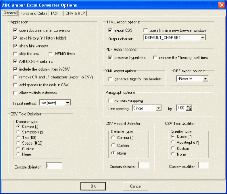Select Comma field delimiter radio button
The image size is (227, 194).
18,127
